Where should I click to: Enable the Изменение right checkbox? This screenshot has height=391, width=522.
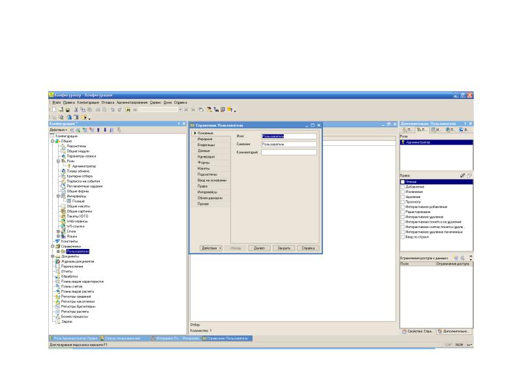pos(403,192)
